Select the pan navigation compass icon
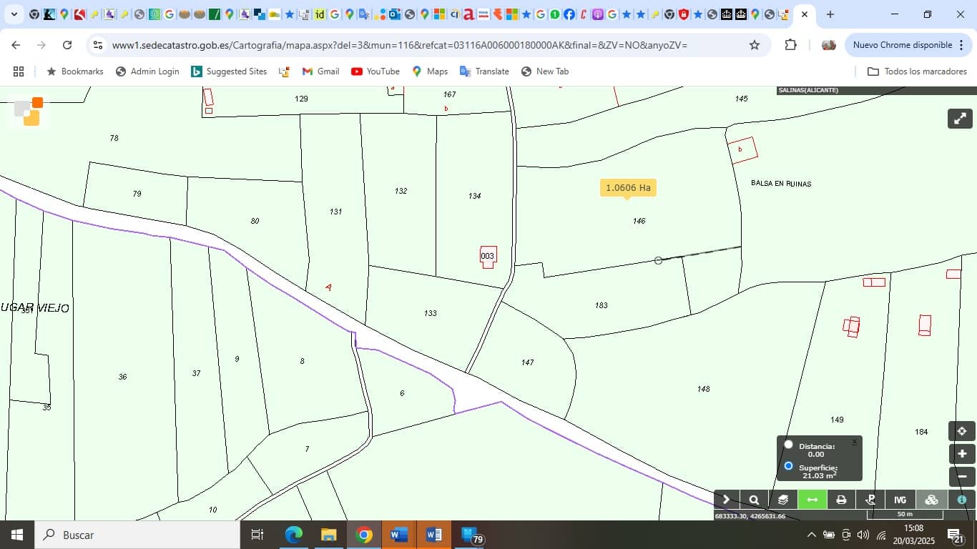The height and width of the screenshot is (549, 977). click(x=962, y=431)
